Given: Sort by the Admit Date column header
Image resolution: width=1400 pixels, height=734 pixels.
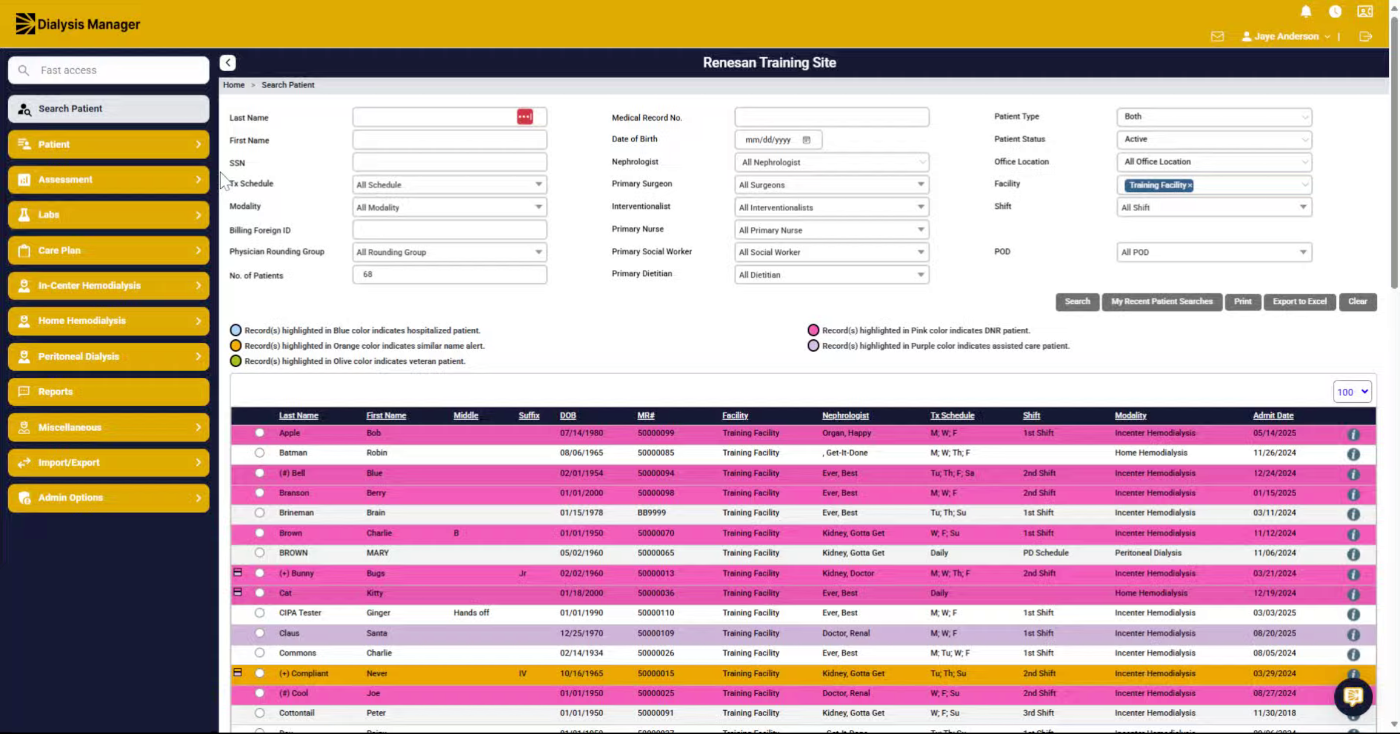Looking at the screenshot, I should (1273, 416).
